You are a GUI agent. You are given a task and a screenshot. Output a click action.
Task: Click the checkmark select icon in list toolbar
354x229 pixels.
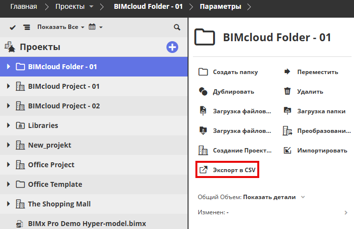(x=13, y=27)
